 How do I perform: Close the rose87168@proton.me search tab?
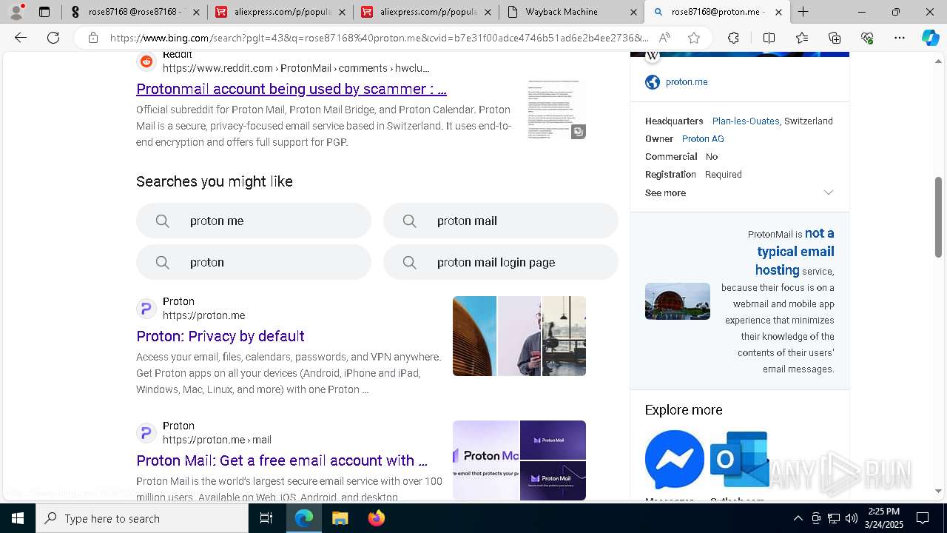click(x=778, y=12)
